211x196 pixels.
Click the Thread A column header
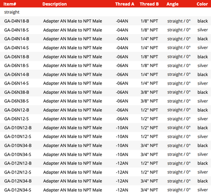(124, 4)
